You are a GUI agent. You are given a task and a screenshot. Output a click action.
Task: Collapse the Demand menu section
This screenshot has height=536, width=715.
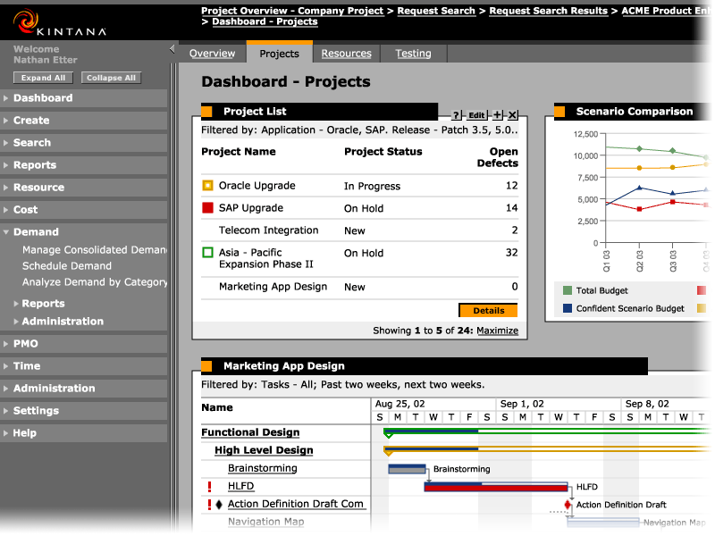(6, 232)
